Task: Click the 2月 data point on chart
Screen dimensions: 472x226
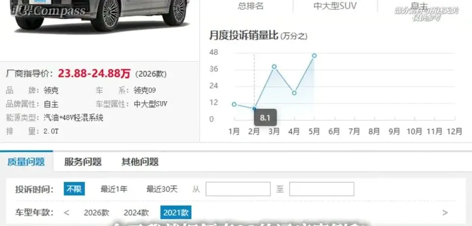Action: click(254, 109)
